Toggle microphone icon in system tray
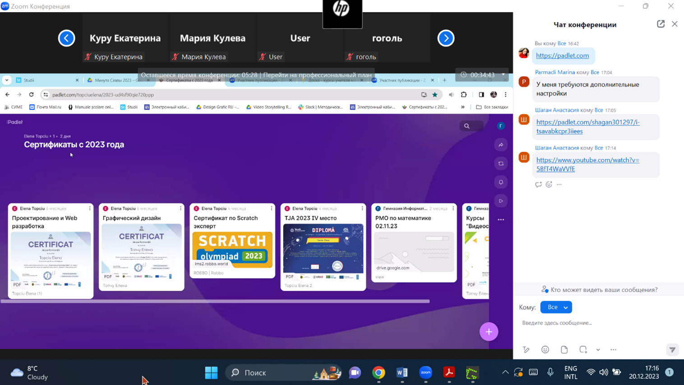This screenshot has height=385, width=684. click(x=550, y=372)
